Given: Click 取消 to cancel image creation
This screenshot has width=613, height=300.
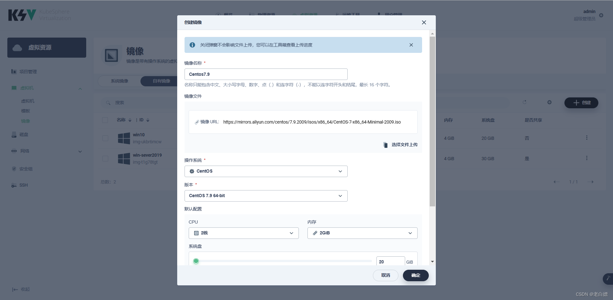Looking at the screenshot, I should coord(386,275).
